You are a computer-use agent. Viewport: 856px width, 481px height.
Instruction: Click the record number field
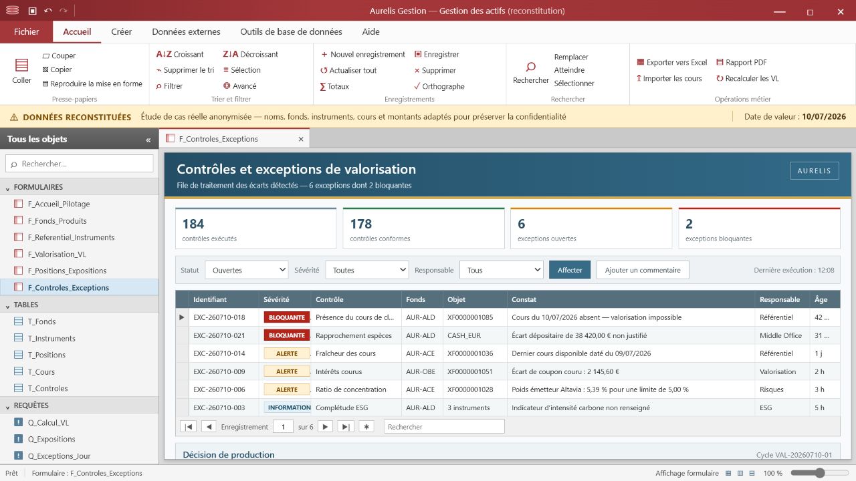283,426
